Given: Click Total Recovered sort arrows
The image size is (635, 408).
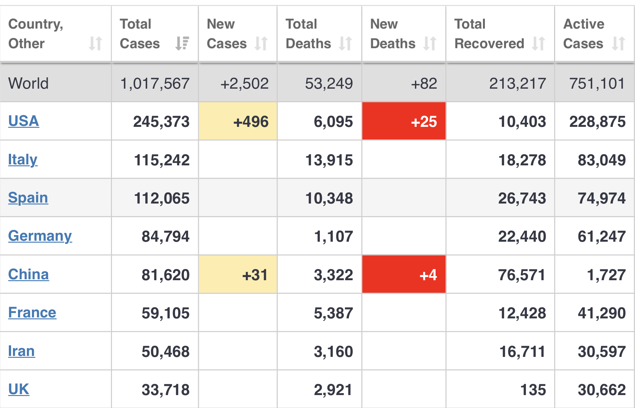Looking at the screenshot, I should 538,44.
